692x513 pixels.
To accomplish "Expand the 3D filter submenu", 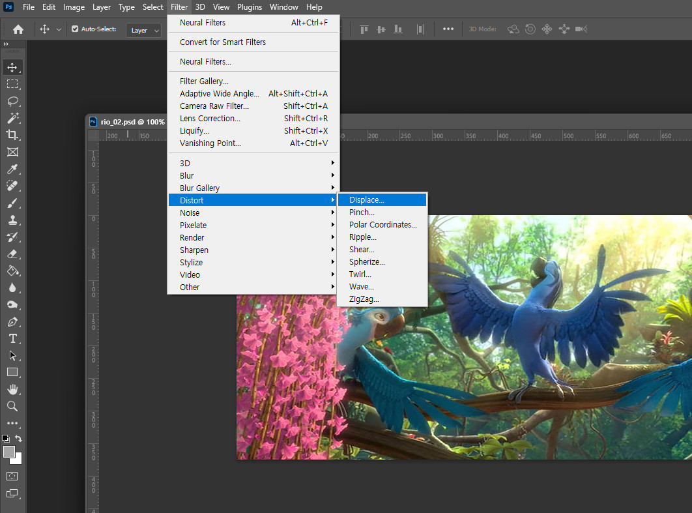I will point(253,164).
